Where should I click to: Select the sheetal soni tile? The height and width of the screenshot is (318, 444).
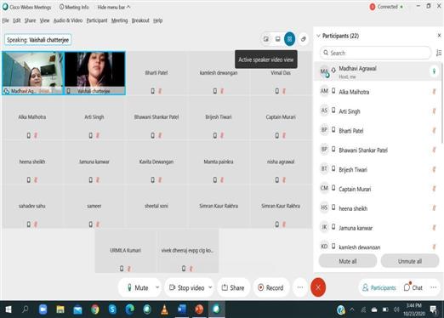pyautogui.click(x=157, y=207)
